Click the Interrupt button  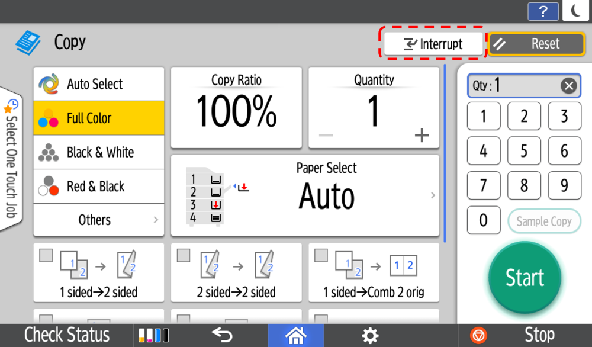tap(433, 44)
